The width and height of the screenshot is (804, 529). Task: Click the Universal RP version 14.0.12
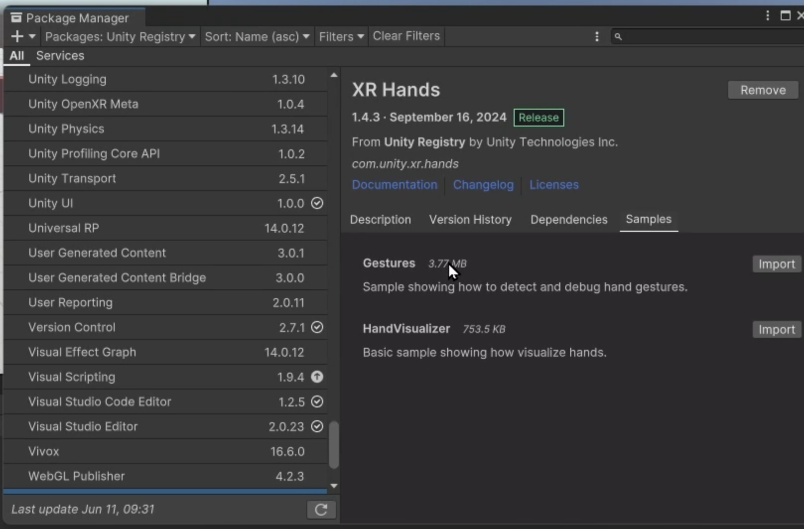coord(284,228)
